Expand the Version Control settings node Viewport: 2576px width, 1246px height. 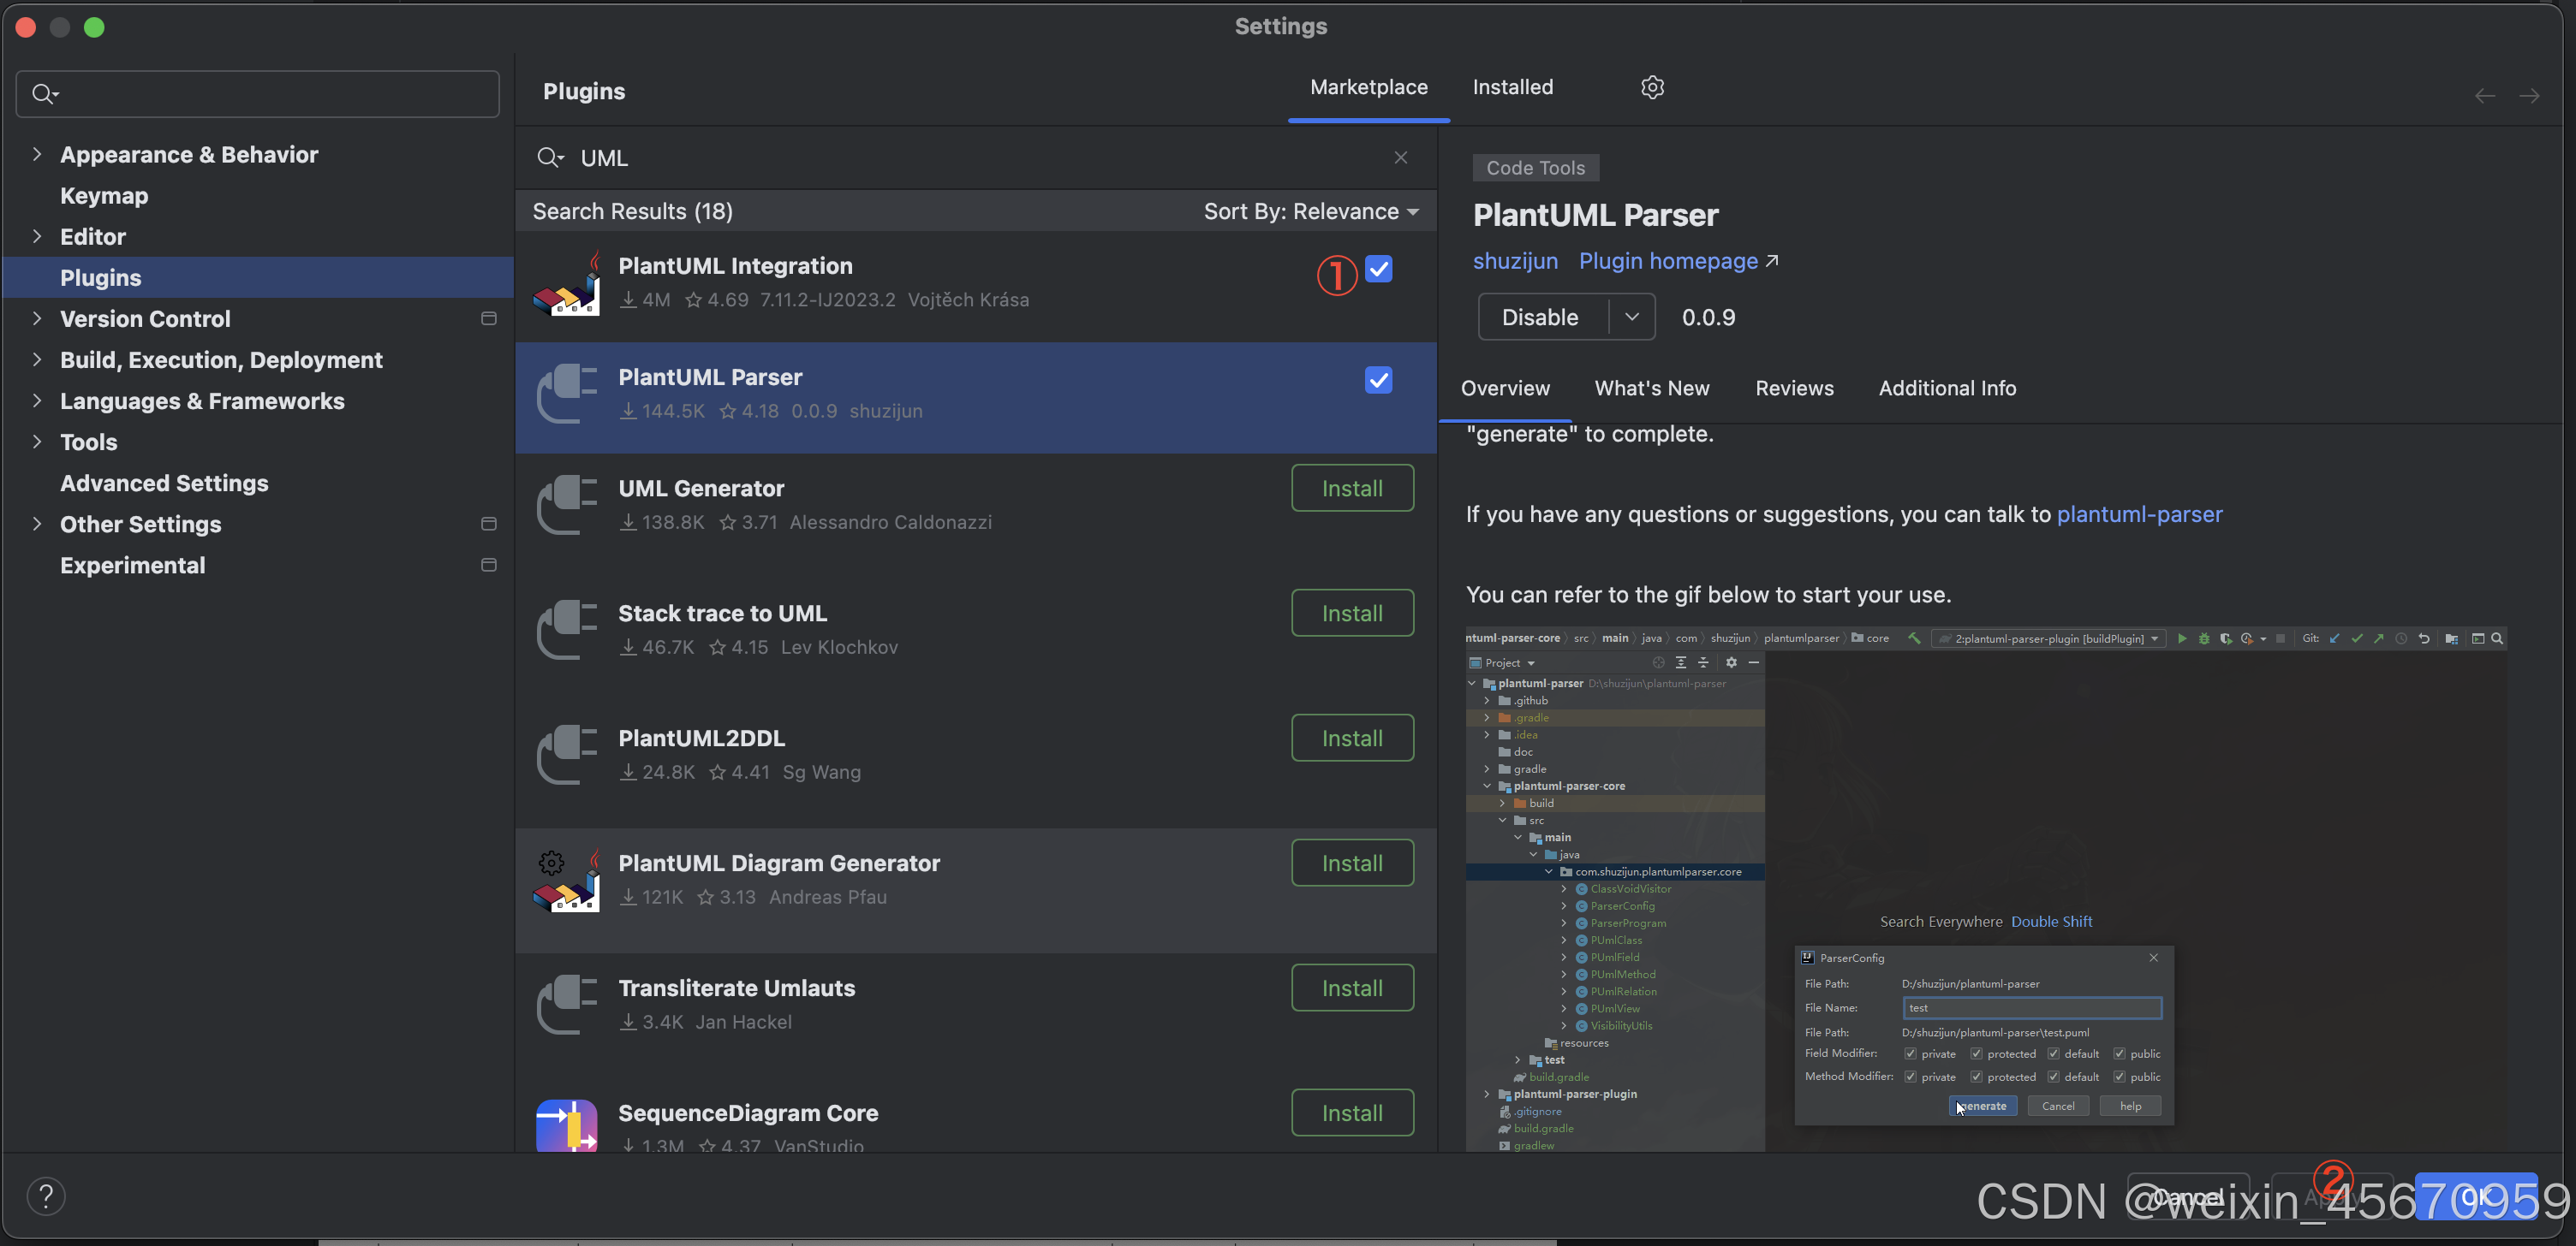tap(37, 318)
